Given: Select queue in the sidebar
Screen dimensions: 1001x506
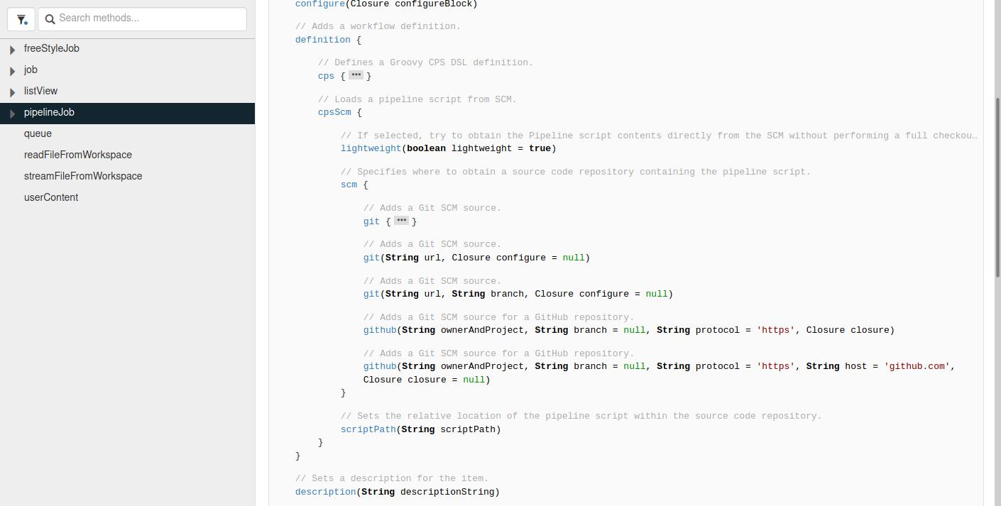Looking at the screenshot, I should click(x=38, y=133).
